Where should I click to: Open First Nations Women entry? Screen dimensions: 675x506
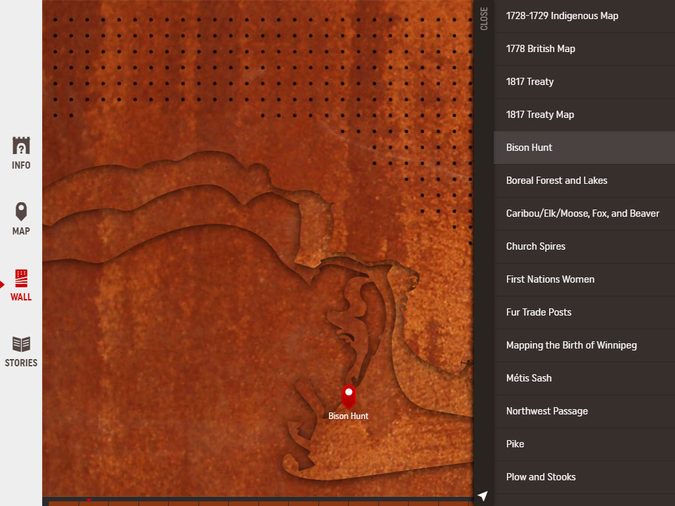[x=550, y=279]
